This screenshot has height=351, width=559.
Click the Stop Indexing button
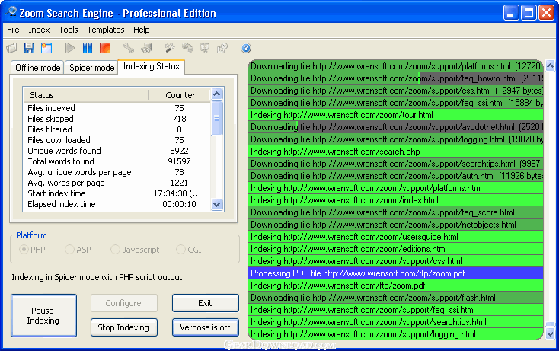click(x=123, y=327)
